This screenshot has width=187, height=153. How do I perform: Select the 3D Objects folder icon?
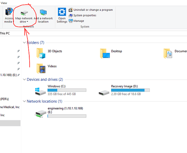[41, 53]
